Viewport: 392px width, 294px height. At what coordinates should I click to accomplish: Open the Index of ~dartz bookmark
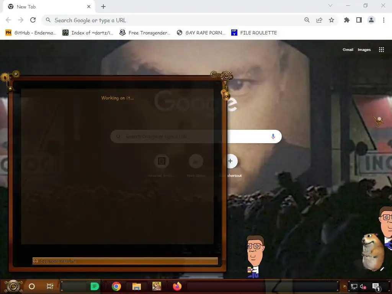88,33
